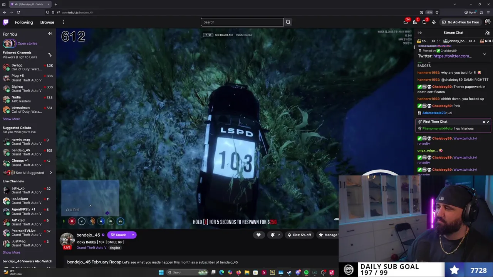
Task: Click the browser address bar URL
Action: coord(77,12)
